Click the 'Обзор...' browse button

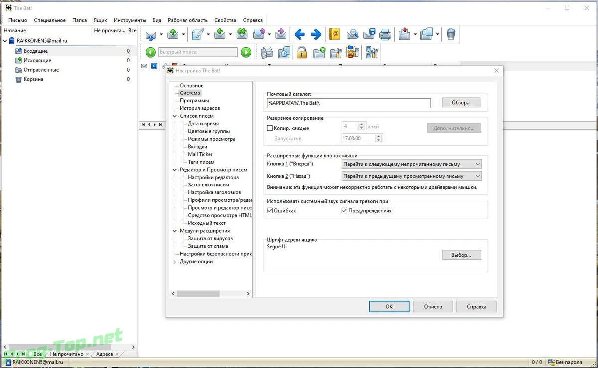pos(461,103)
